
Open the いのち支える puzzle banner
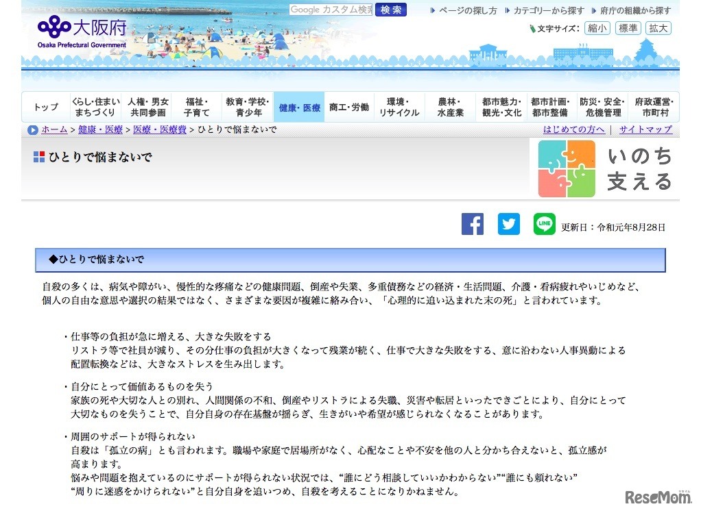pos(606,168)
